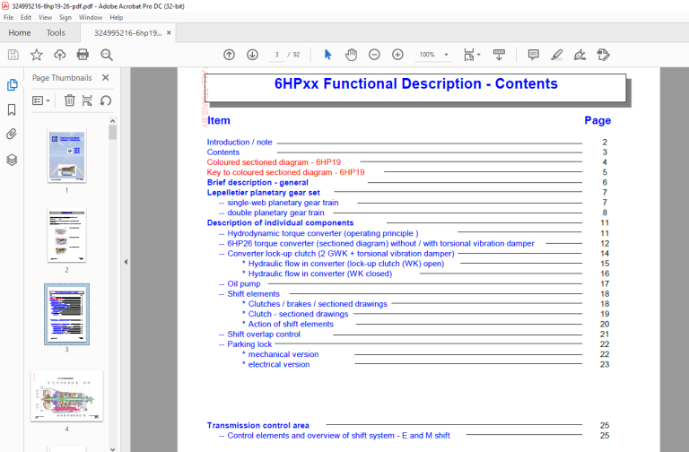689x452 pixels.
Task: Expand fit page tool dropdown arrow
Action: (x=478, y=55)
